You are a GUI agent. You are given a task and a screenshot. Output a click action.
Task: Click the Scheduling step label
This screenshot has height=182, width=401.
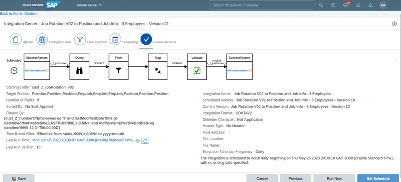coord(130,42)
